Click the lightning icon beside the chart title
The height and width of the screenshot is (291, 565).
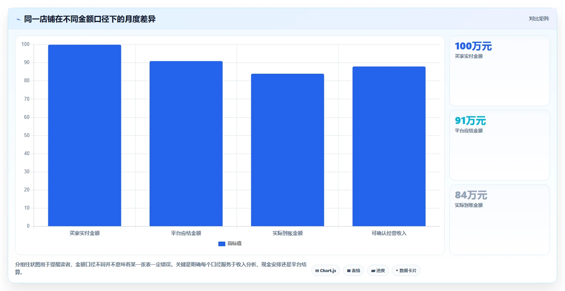click(x=18, y=19)
